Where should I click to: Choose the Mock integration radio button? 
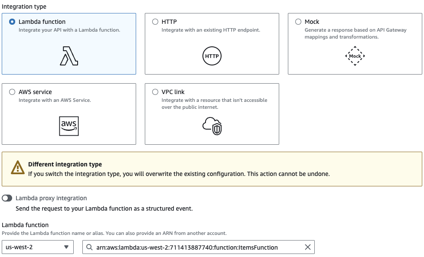[x=298, y=22]
